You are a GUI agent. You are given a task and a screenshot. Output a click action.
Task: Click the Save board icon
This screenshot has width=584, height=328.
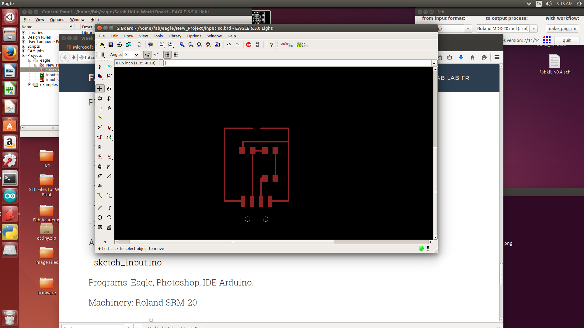click(x=111, y=45)
